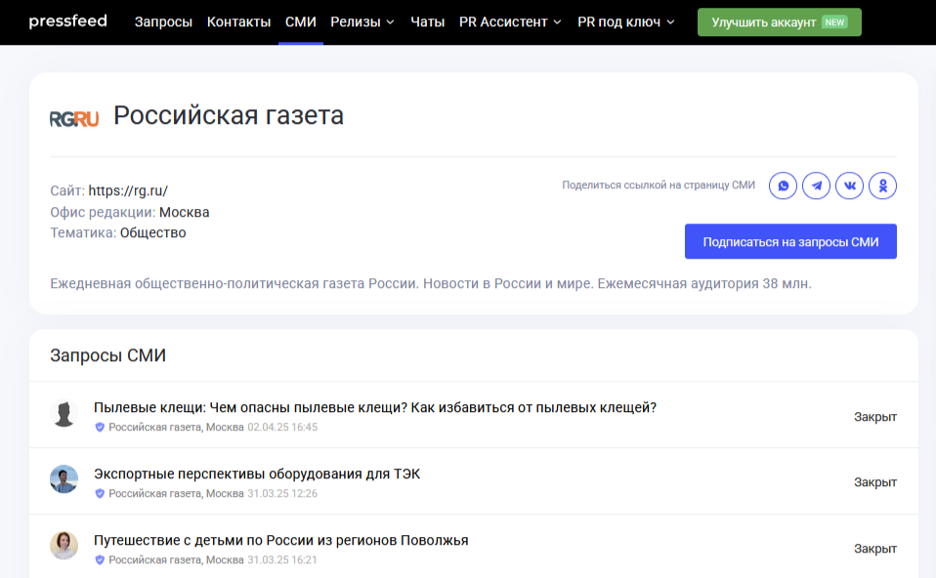Click the NEW badge on upgrade button
Screen dimensions: 936x578
[x=834, y=22]
